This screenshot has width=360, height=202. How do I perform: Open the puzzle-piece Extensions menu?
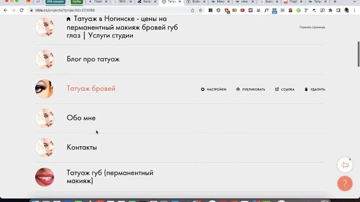pos(330,10)
